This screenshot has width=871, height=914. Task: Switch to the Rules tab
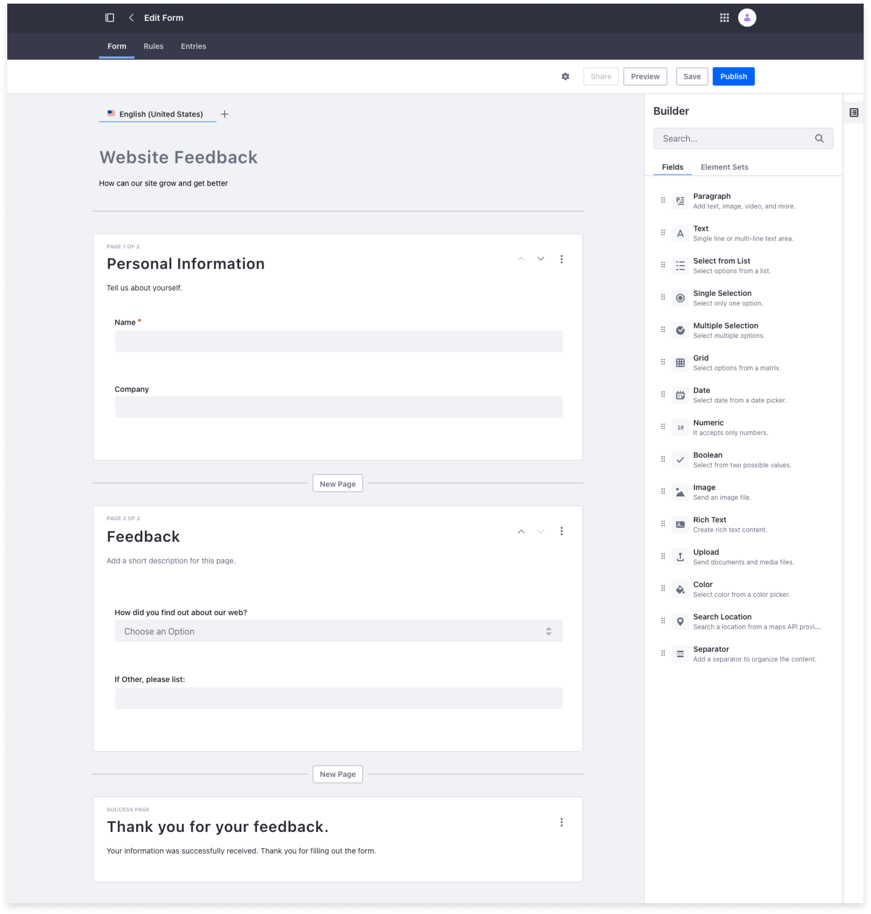153,46
